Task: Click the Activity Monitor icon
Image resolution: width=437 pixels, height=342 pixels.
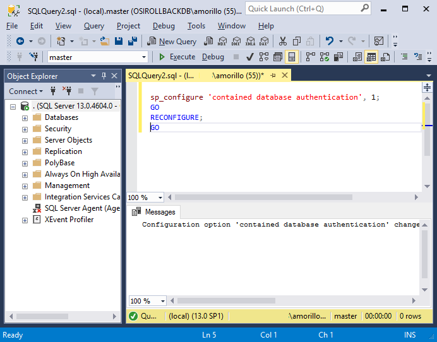Action: point(379,41)
